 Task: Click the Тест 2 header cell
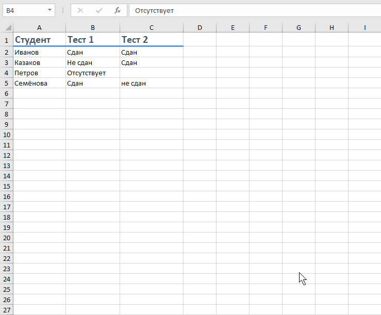[x=152, y=40]
